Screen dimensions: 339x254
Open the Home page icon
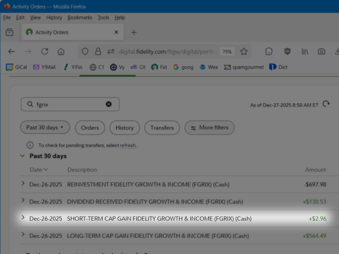[61, 52]
